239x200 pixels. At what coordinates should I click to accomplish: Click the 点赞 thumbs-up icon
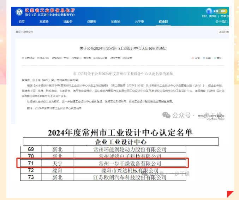[x=192, y=58]
